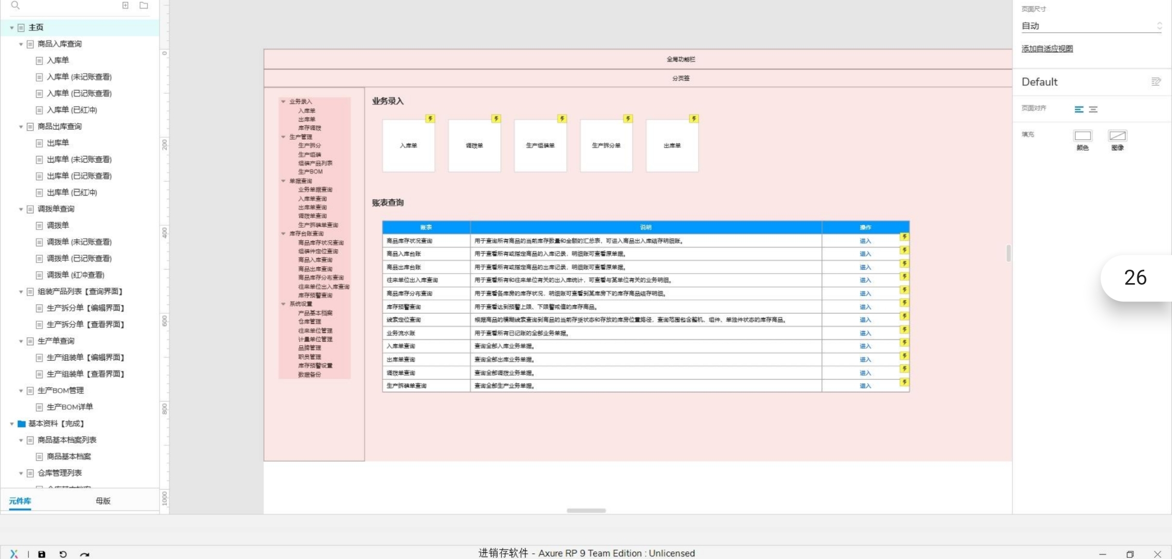Collapse the 调拨单查询 tree node
The image size is (1172, 559).
(x=21, y=210)
